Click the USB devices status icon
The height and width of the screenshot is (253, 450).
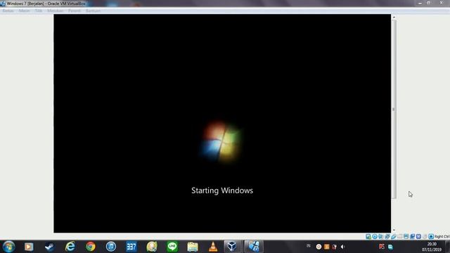[394, 236]
